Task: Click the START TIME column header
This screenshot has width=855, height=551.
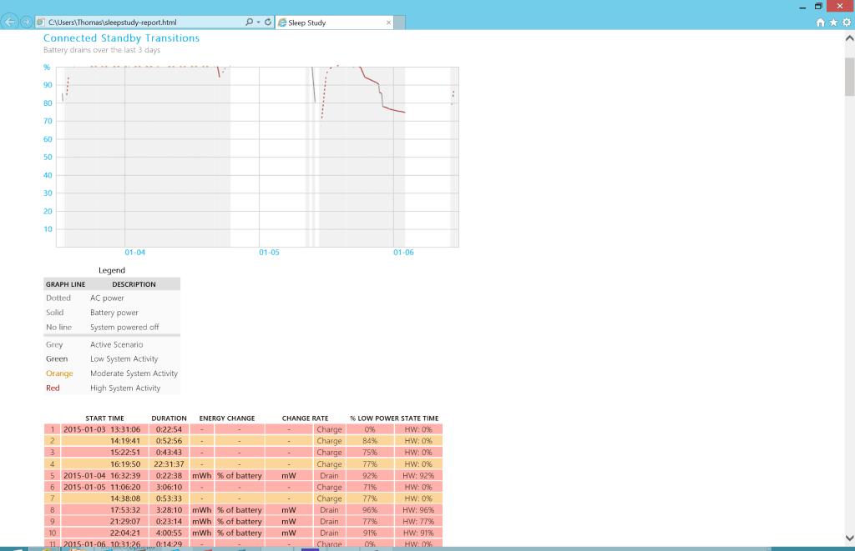Action: click(104, 418)
